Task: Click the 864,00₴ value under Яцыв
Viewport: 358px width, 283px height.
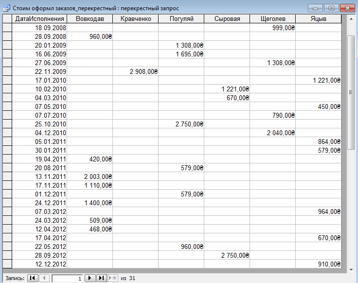Action: click(319, 141)
